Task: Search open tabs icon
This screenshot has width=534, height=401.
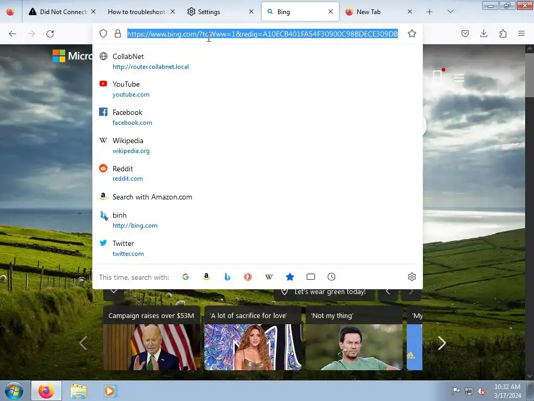Action: [311, 277]
